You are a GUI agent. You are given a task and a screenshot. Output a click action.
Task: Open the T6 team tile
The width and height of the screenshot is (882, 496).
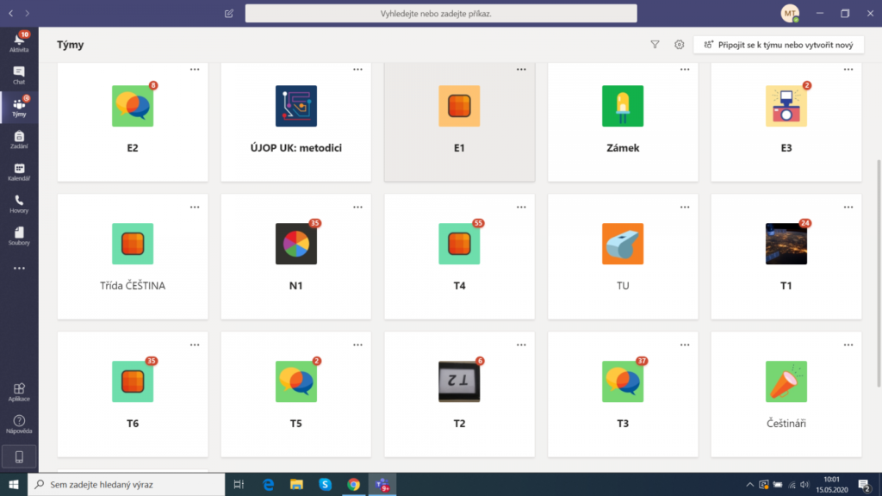coord(133,394)
